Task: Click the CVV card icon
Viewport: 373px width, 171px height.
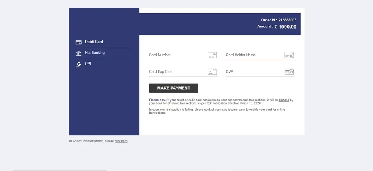Action: (289, 72)
